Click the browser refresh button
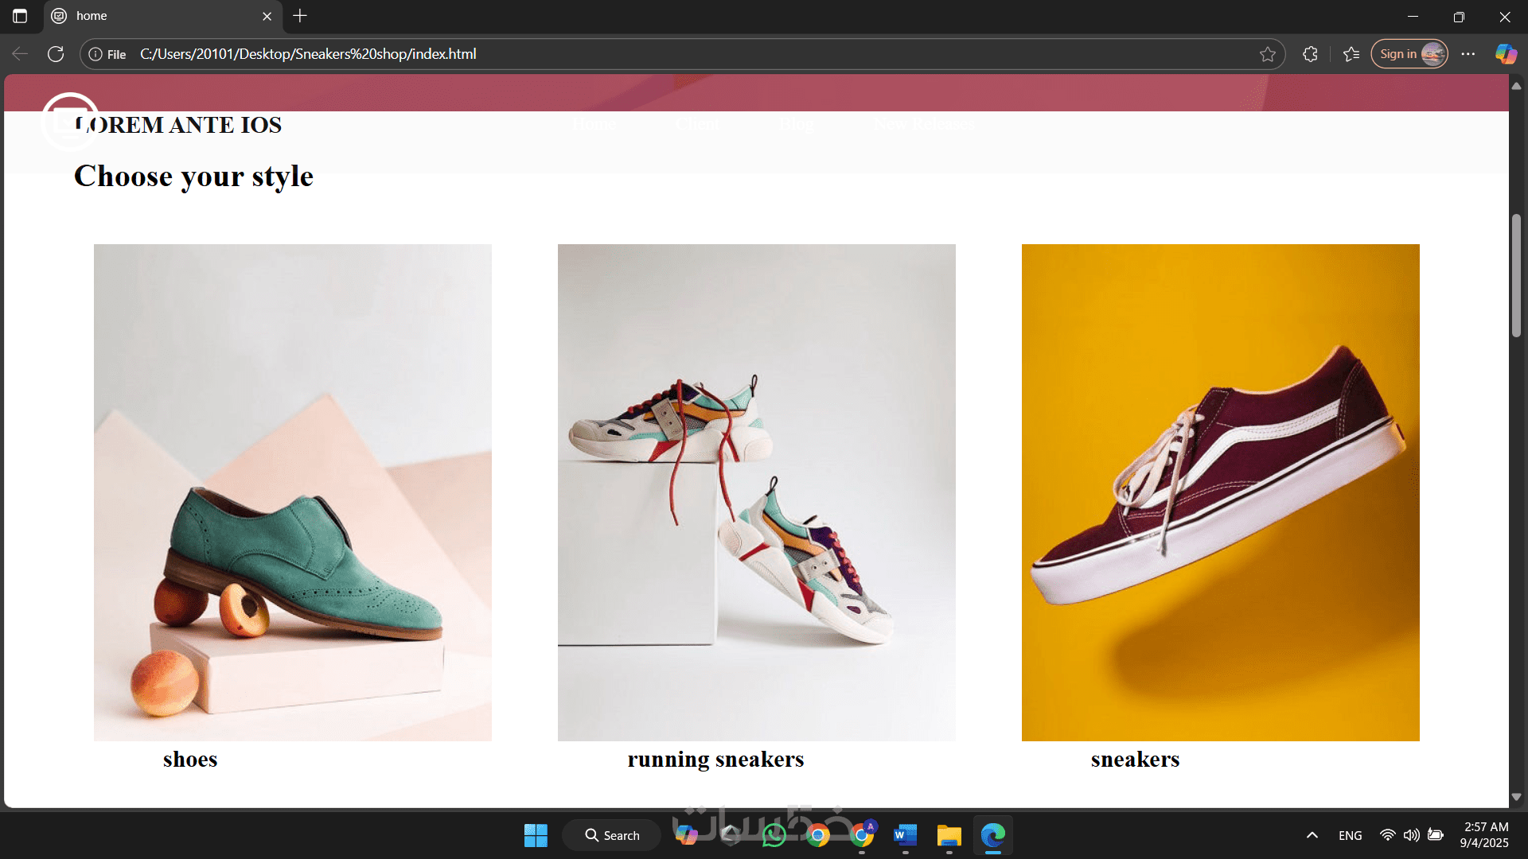This screenshot has height=859, width=1528. coord(56,54)
